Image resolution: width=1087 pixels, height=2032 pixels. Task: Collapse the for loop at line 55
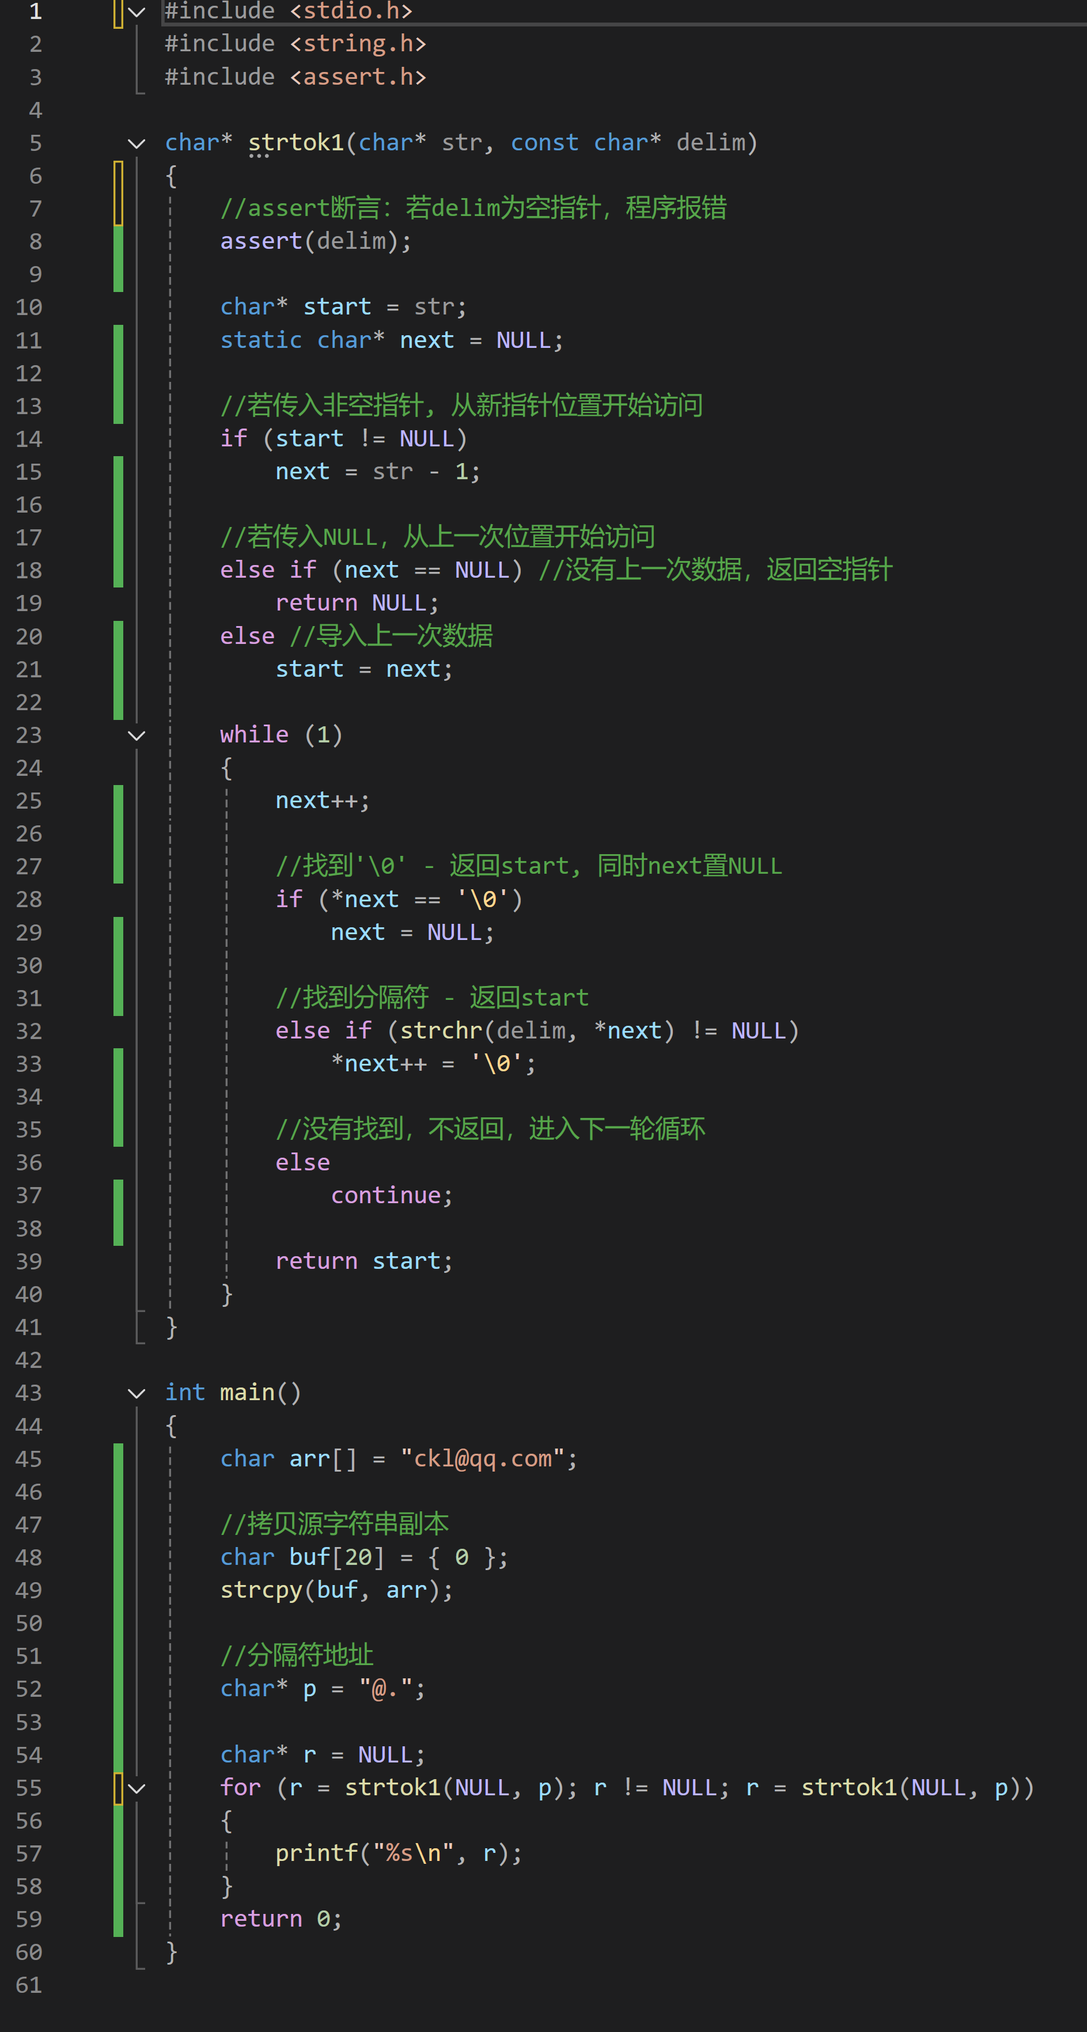(136, 1788)
